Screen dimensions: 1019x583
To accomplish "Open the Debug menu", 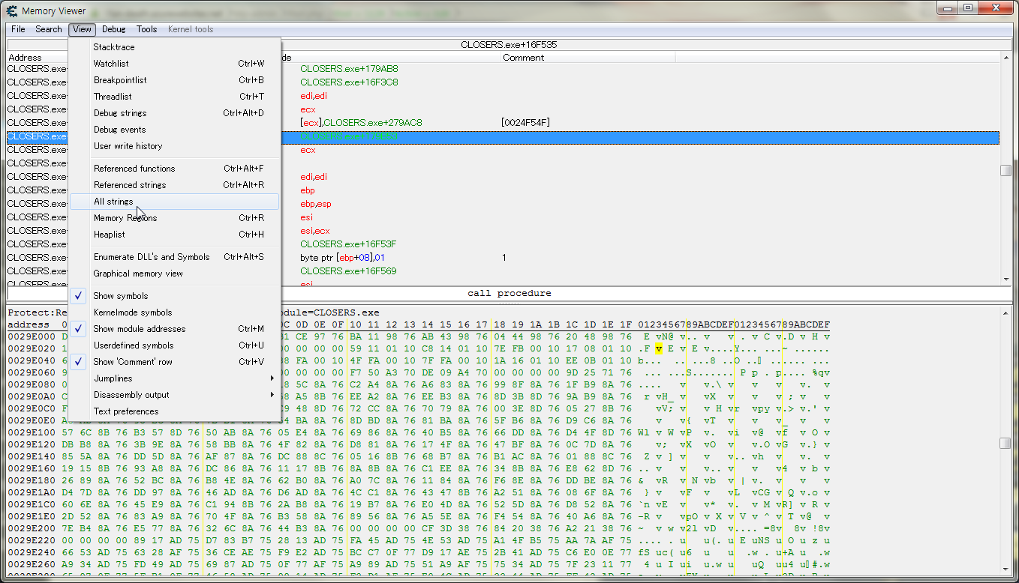I will (x=113, y=29).
